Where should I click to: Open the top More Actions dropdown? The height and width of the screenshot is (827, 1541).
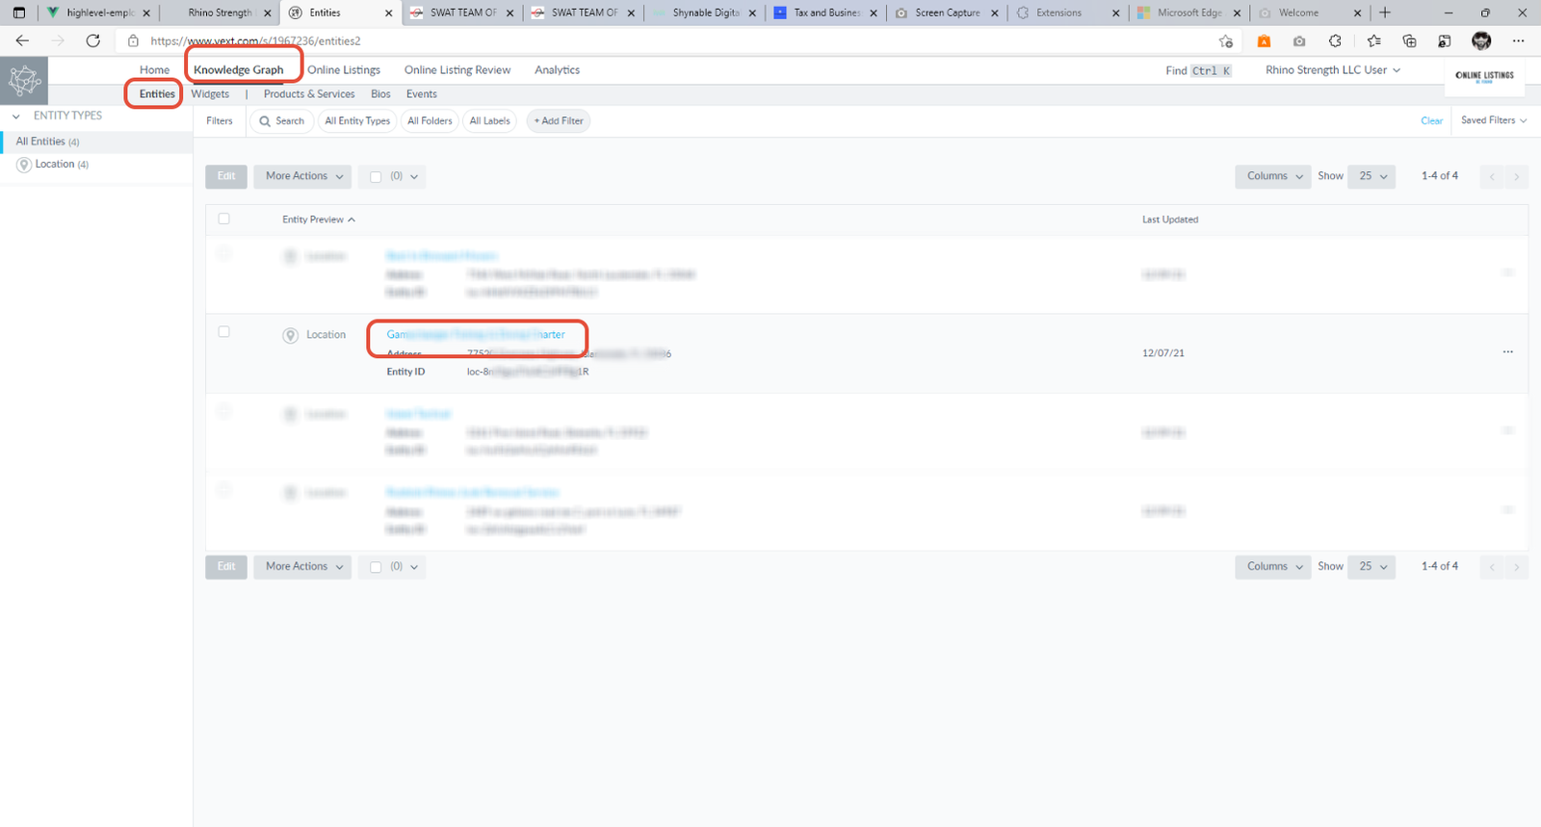304,176
